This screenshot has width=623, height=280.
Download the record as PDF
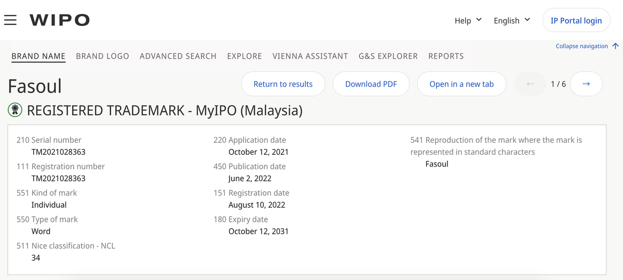[371, 84]
